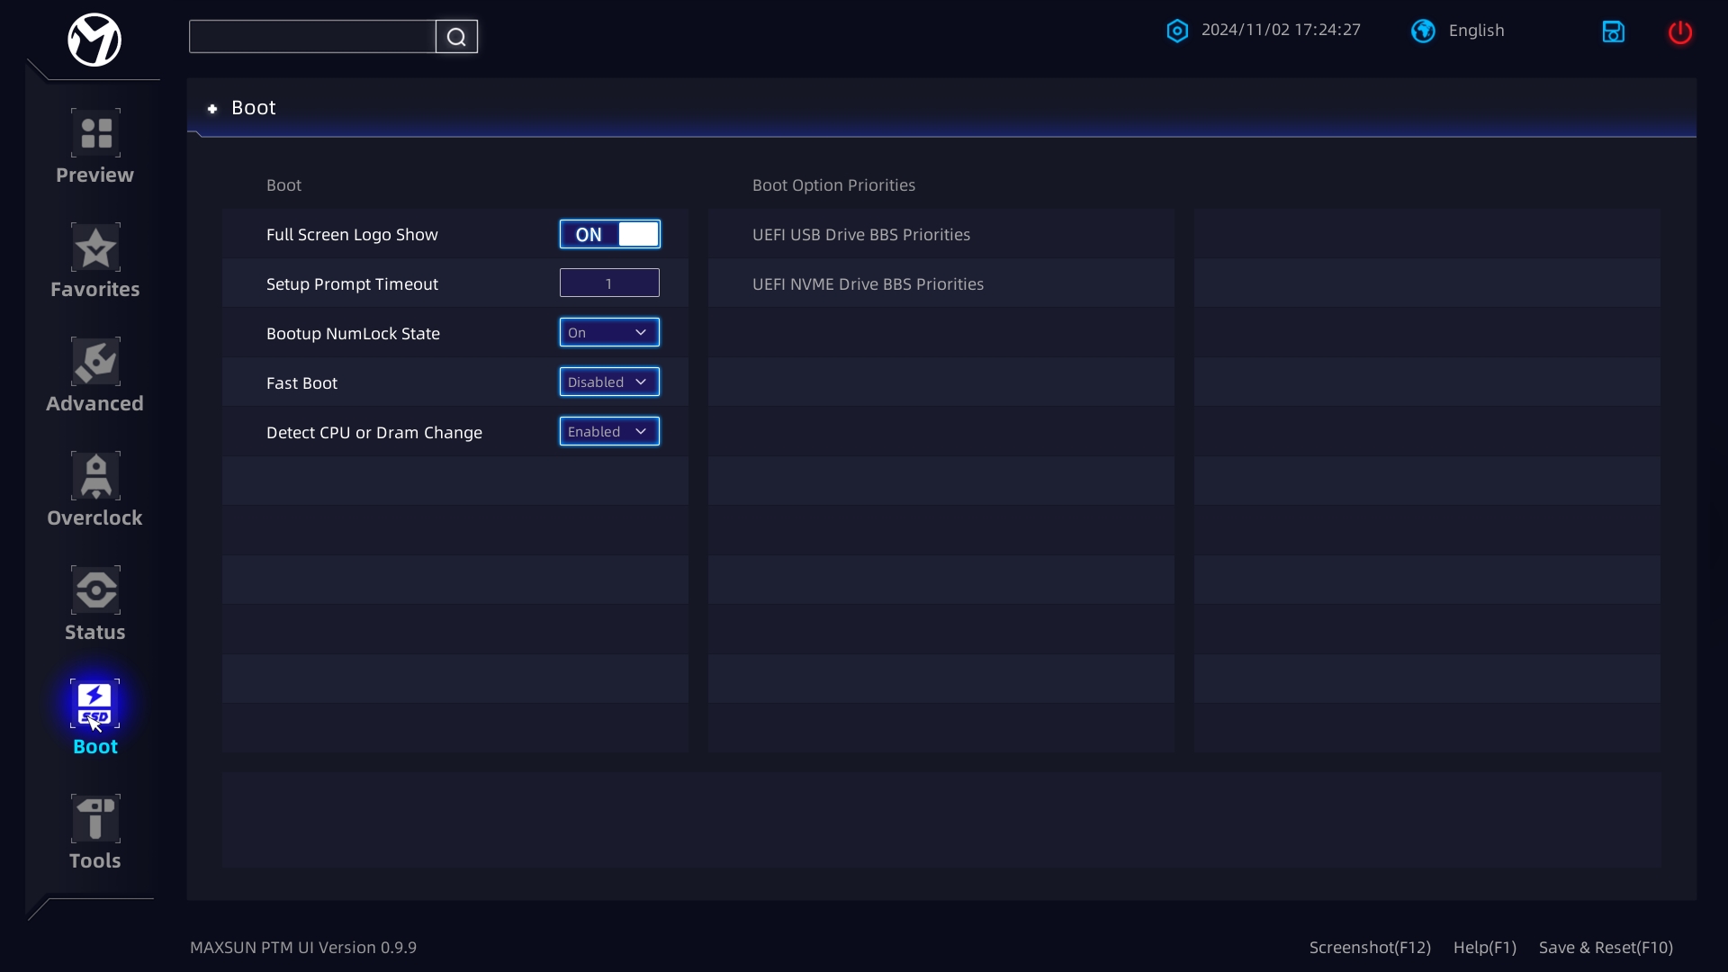Open UEFI USB Drive BBS Priorities
Viewport: 1728px width, 972px height.
coord(940,234)
